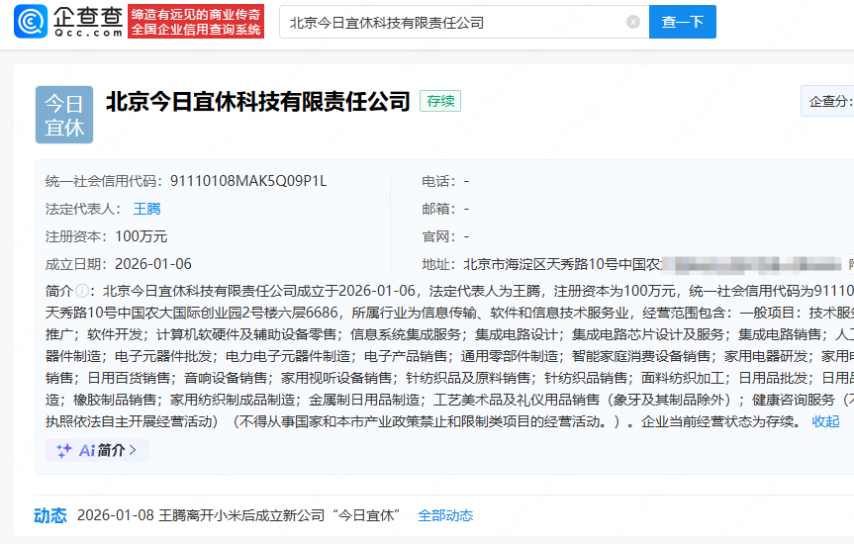Click the sparkle AI icon in Ai简介
The width and height of the screenshot is (854, 544).
[x=63, y=450]
